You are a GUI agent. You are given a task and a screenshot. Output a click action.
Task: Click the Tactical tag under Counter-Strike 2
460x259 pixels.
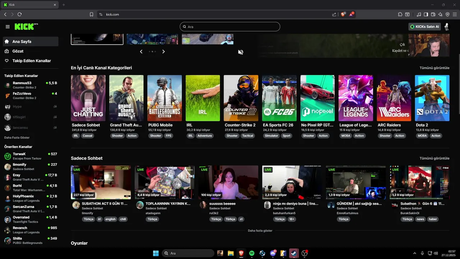point(248,136)
